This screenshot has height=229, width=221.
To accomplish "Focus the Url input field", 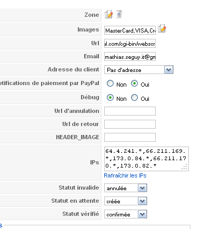I will pyautogui.click(x=130, y=43).
